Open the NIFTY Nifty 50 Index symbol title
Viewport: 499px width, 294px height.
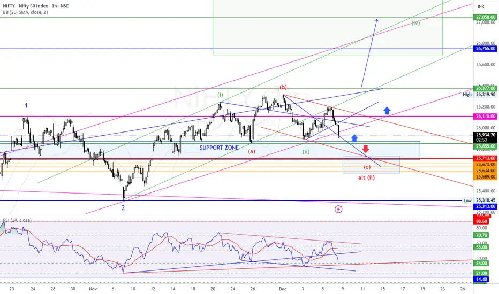(36, 6)
